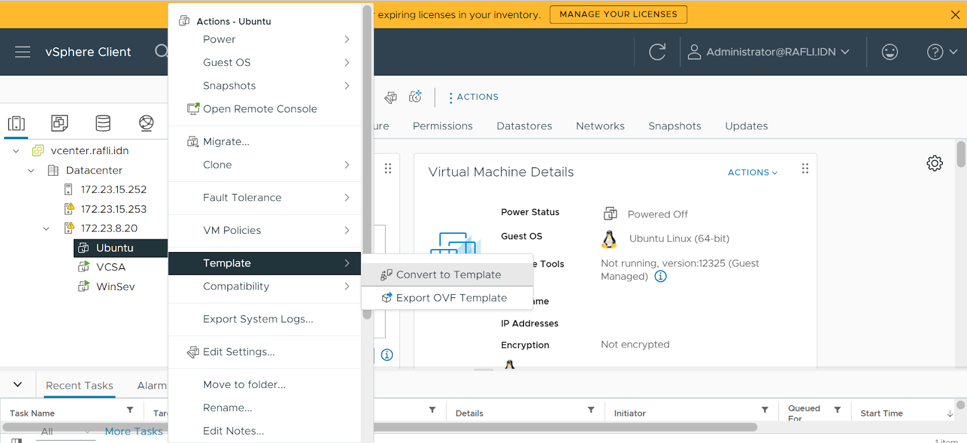Choose Migrate... from the Actions menu

tap(265, 141)
